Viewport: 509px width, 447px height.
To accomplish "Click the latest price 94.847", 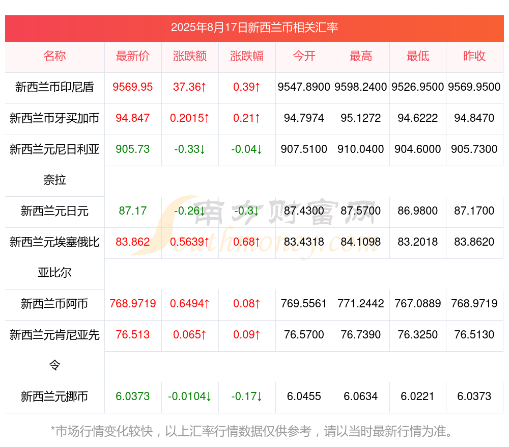I will (133, 118).
